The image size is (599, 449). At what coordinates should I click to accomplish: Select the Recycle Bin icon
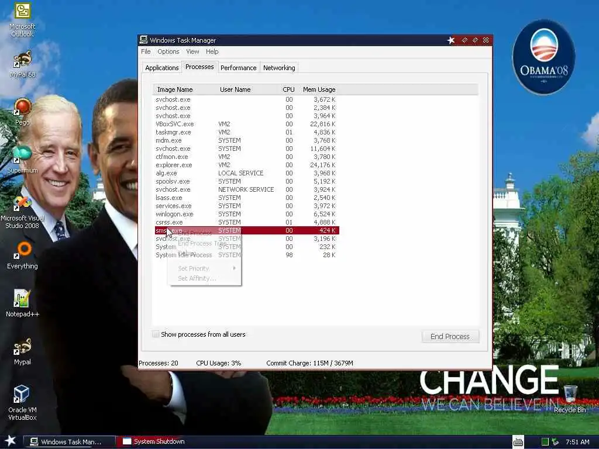click(570, 399)
